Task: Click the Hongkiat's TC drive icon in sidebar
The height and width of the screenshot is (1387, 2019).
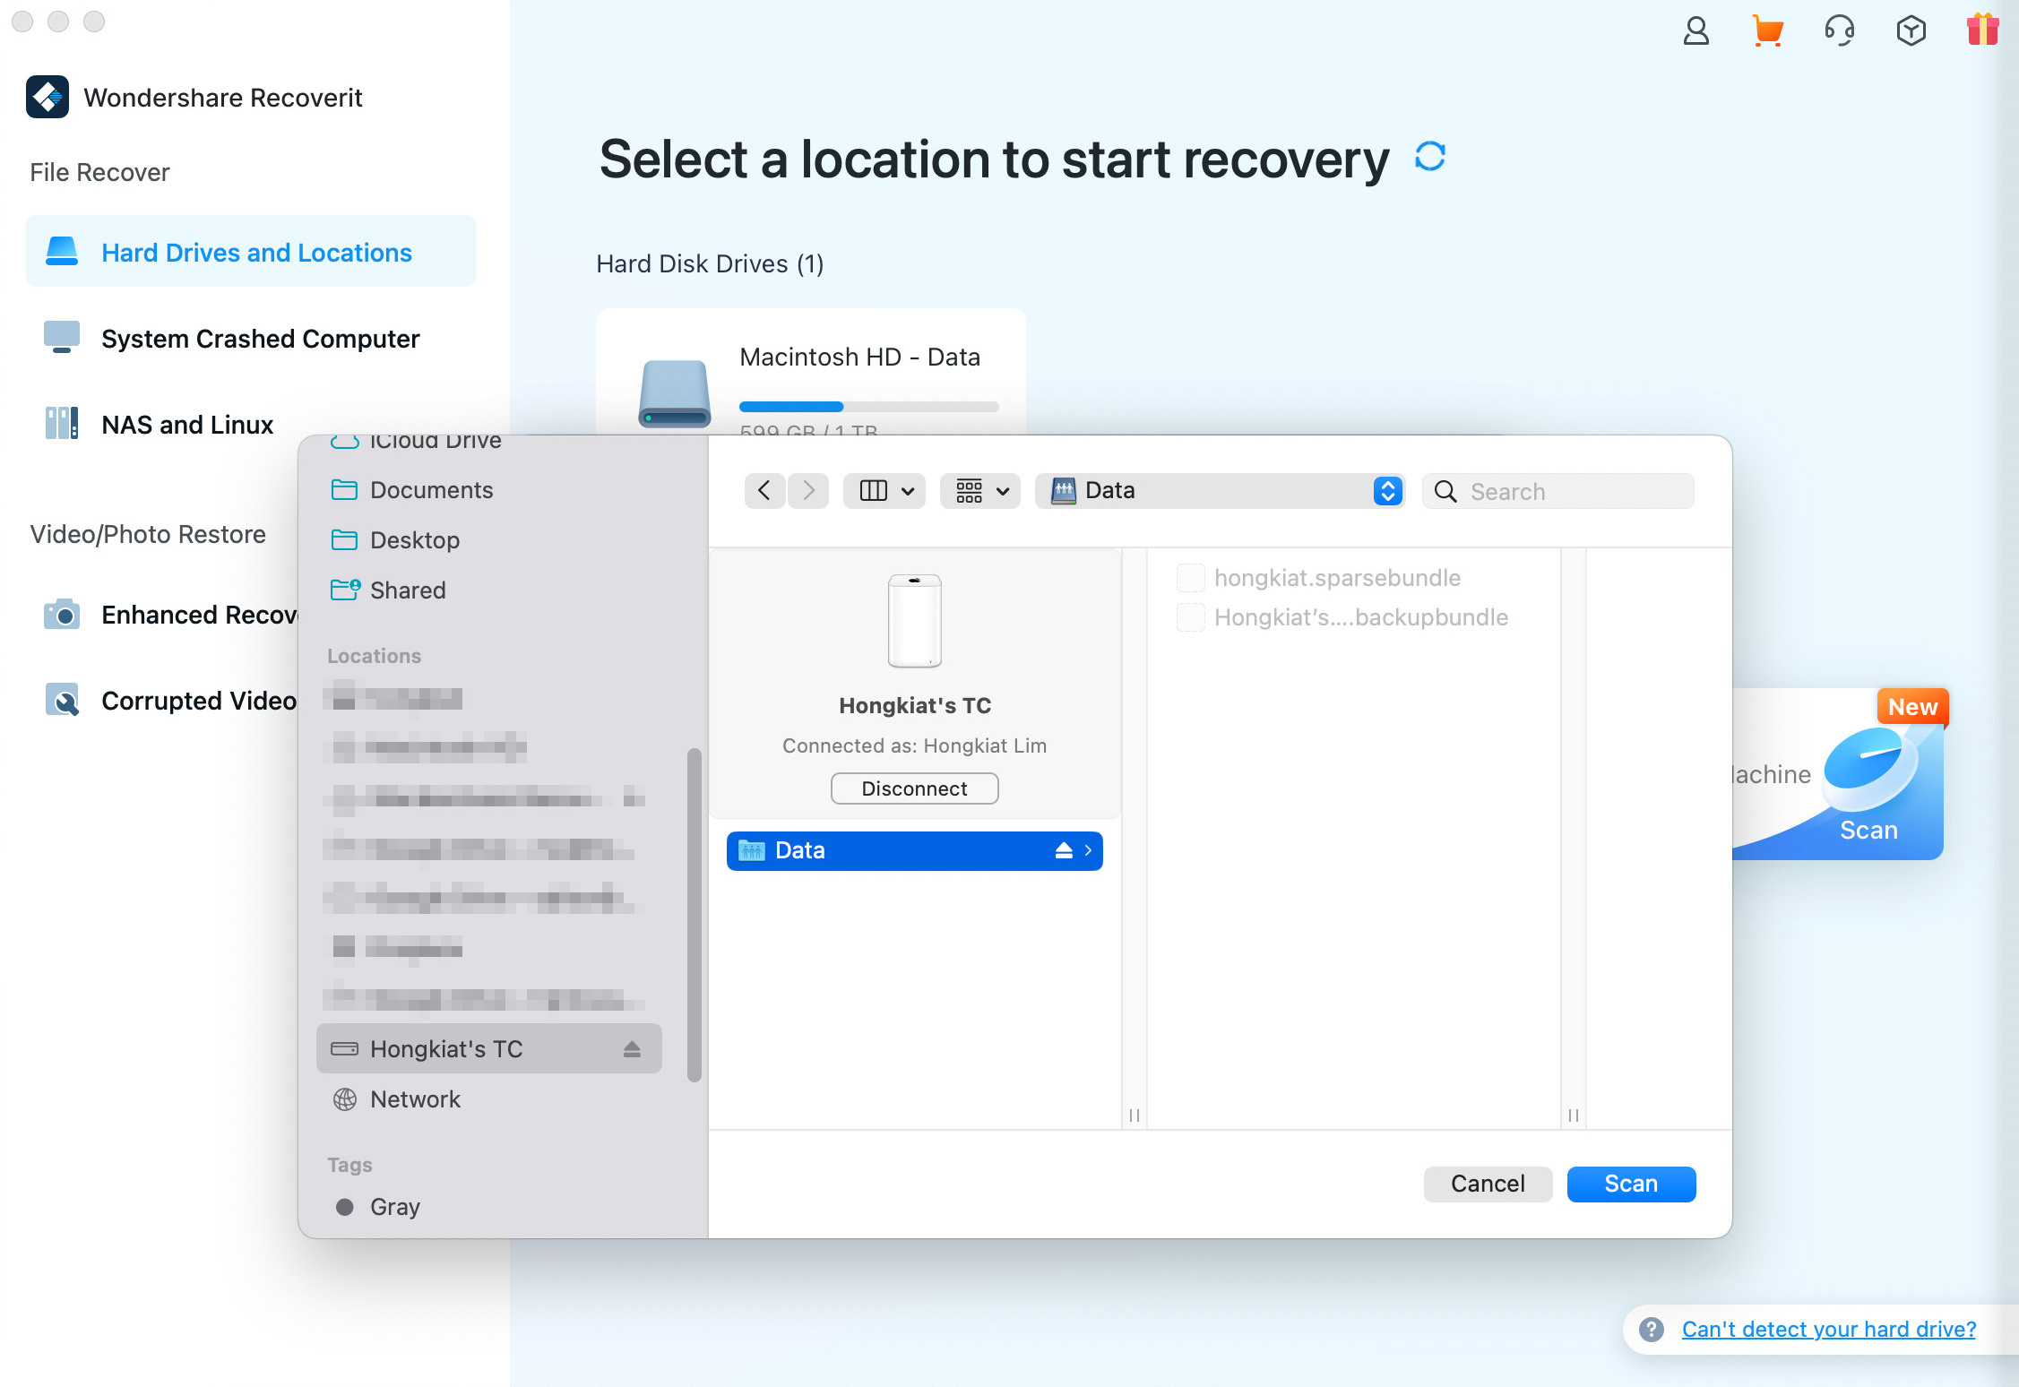Action: [x=344, y=1048]
